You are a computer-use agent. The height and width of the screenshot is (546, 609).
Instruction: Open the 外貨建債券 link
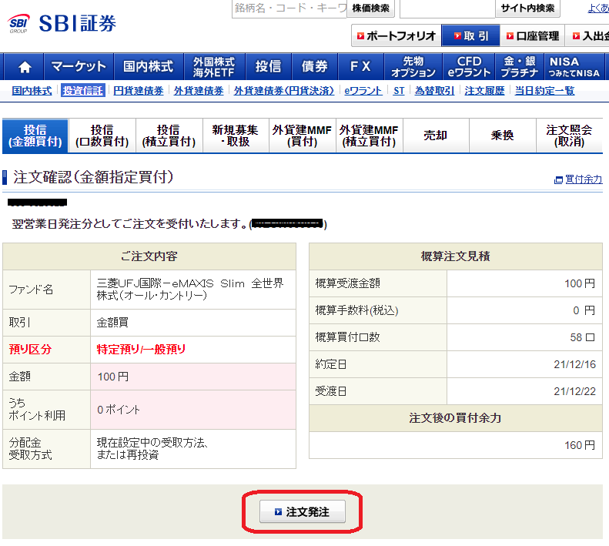coord(199,91)
